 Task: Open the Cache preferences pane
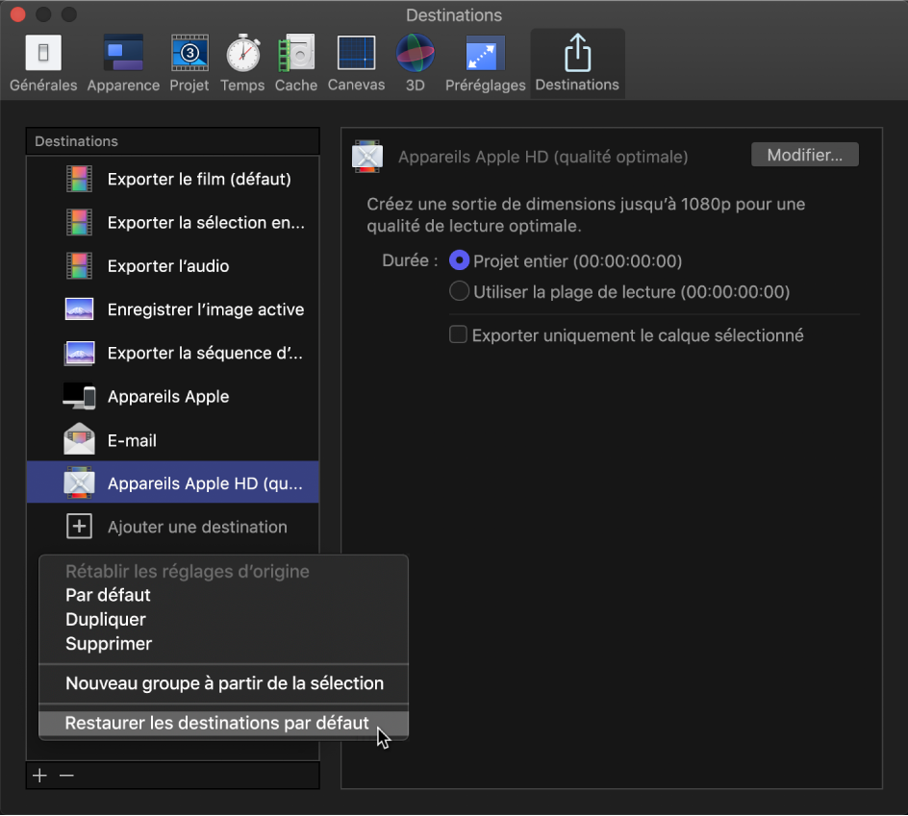pos(295,63)
